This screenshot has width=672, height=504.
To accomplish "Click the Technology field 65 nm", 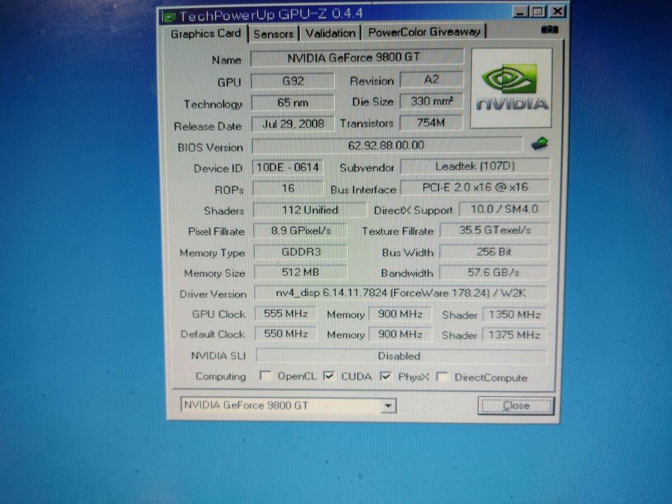I will click(x=293, y=103).
